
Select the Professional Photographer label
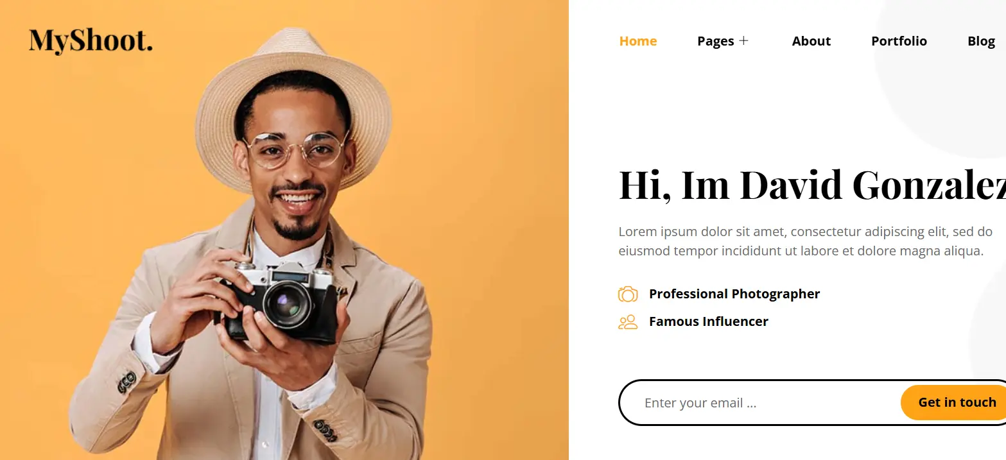pos(734,294)
